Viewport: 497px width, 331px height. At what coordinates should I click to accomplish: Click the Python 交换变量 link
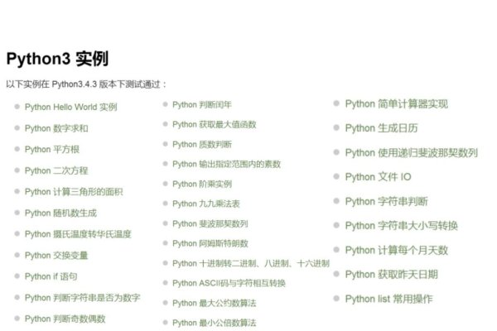(x=56, y=256)
